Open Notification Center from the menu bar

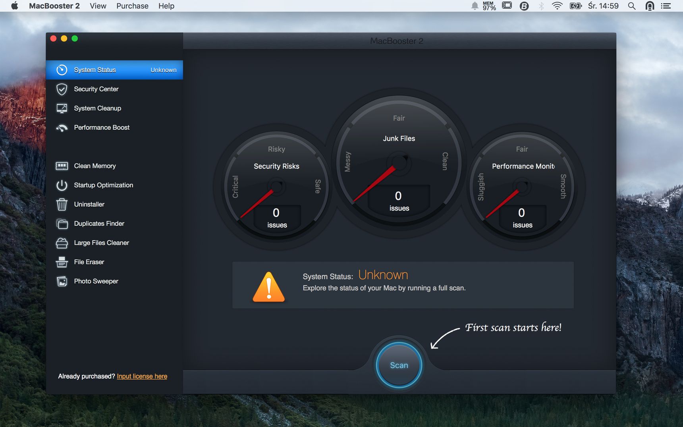click(666, 6)
